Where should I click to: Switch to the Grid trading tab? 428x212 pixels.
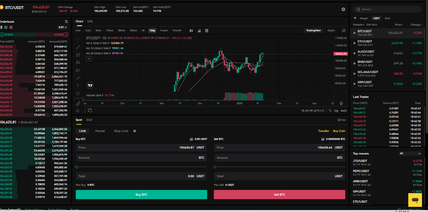coord(89,120)
